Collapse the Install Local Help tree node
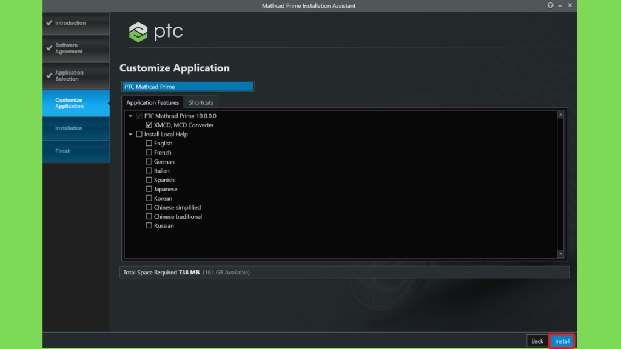Image resolution: width=621 pixels, height=349 pixels. (130, 135)
